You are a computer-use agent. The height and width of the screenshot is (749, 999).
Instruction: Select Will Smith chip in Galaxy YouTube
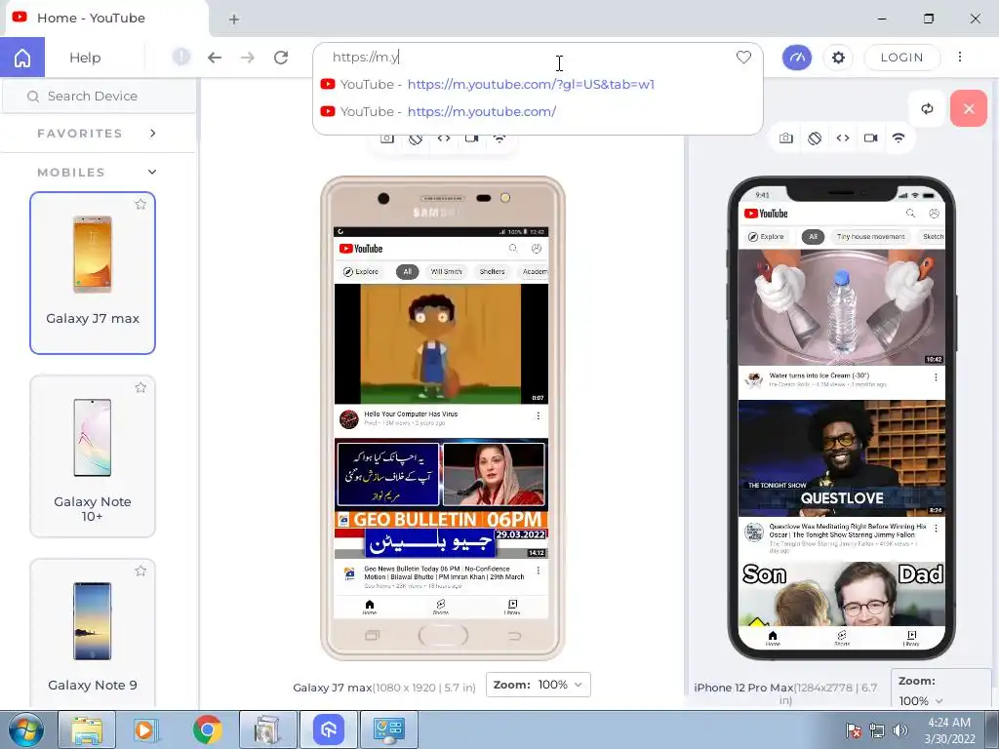pos(446,272)
